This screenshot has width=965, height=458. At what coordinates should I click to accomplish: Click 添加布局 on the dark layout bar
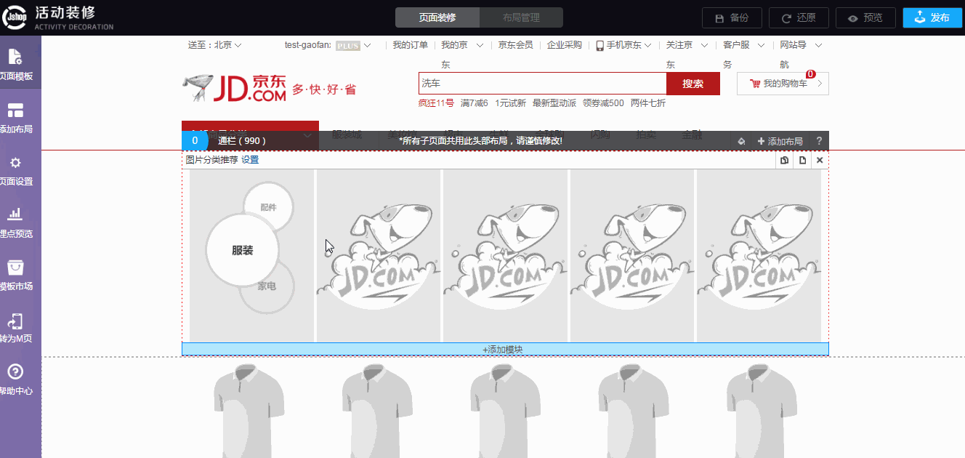coord(780,141)
